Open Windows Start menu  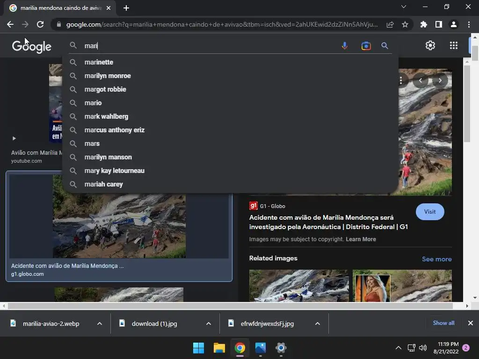198,348
